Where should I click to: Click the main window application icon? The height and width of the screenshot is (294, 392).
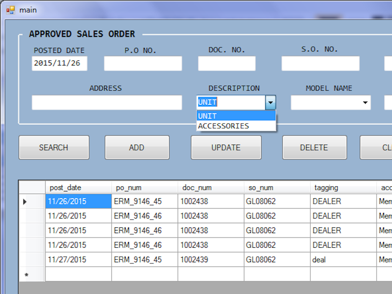pos(10,10)
